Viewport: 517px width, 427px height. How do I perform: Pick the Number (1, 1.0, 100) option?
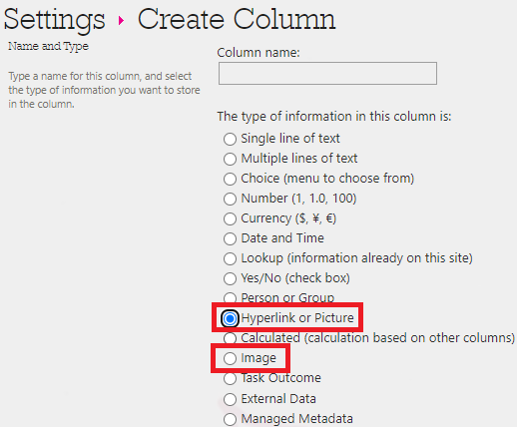click(230, 199)
